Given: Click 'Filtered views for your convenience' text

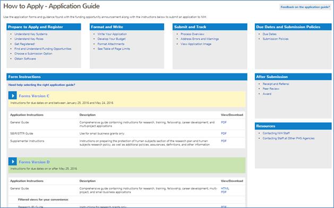Looking at the screenshot, I should point(43,199).
